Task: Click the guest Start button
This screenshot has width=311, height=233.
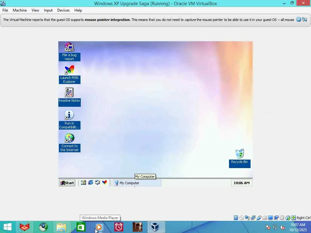Action: (x=67, y=183)
